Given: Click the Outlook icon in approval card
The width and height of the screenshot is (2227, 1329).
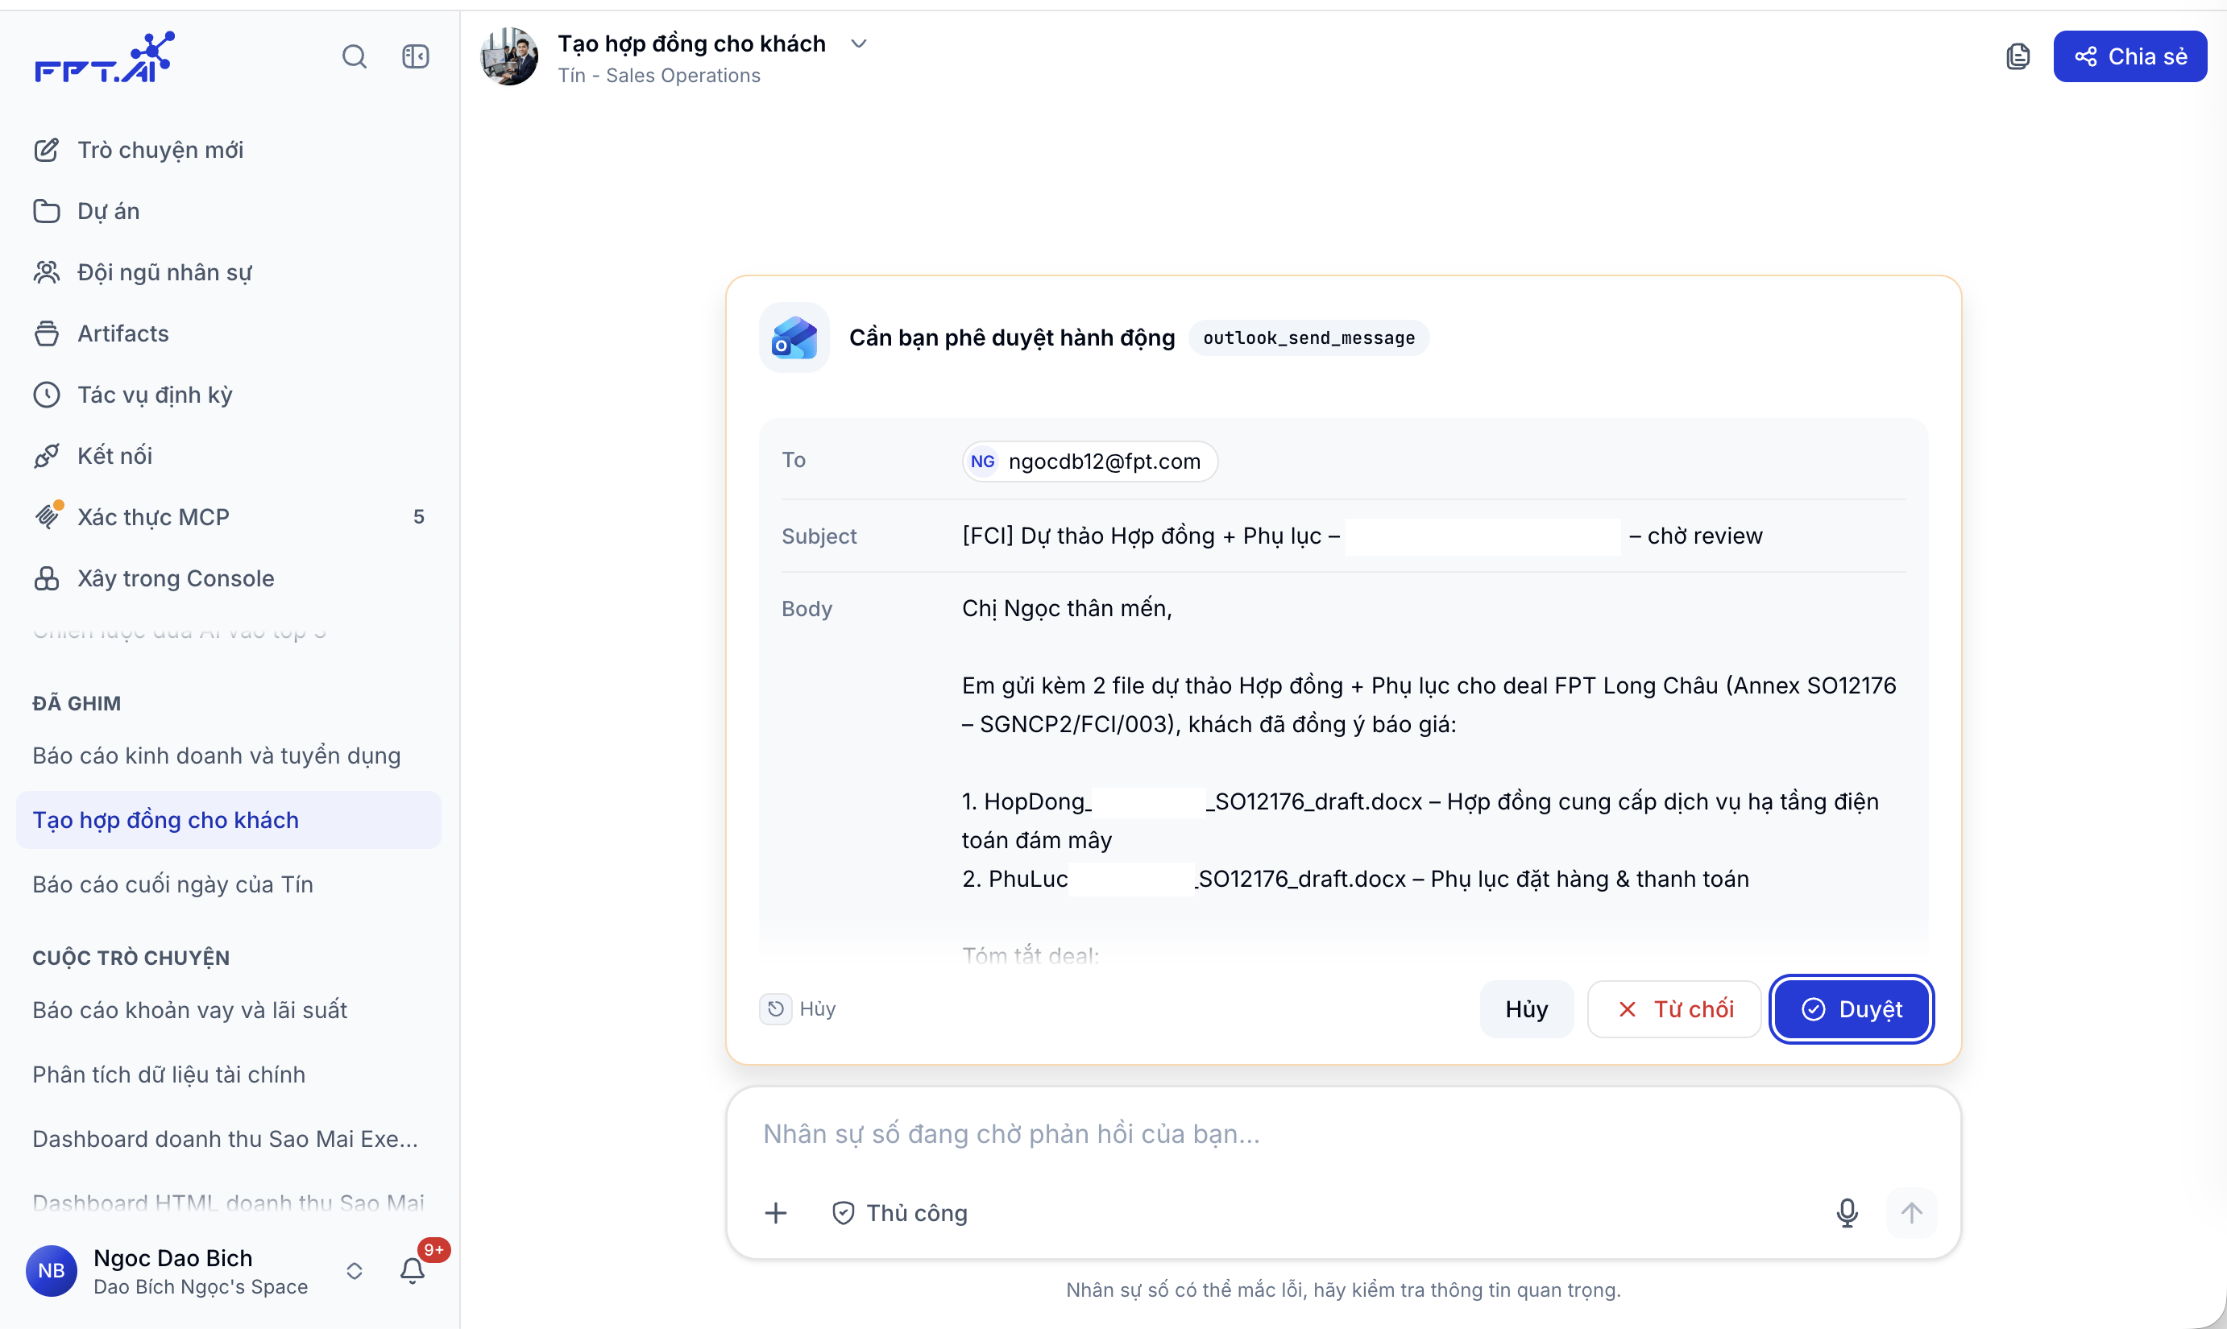Looking at the screenshot, I should click(x=794, y=337).
